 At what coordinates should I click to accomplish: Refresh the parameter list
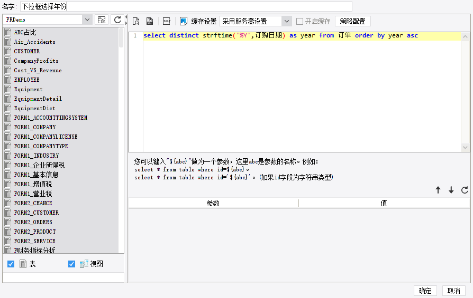pos(465,190)
